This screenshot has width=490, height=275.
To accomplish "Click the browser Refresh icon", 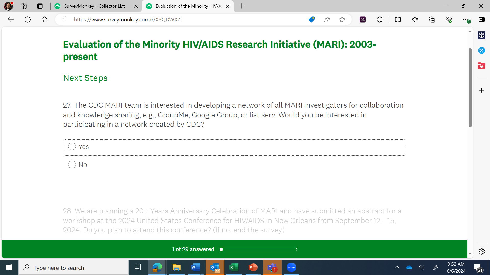I will click(x=28, y=20).
